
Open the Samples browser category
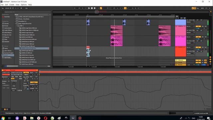pos(7,41)
